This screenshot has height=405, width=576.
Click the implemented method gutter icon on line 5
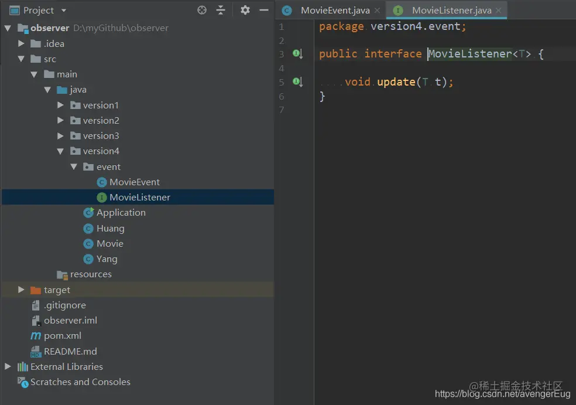[297, 81]
